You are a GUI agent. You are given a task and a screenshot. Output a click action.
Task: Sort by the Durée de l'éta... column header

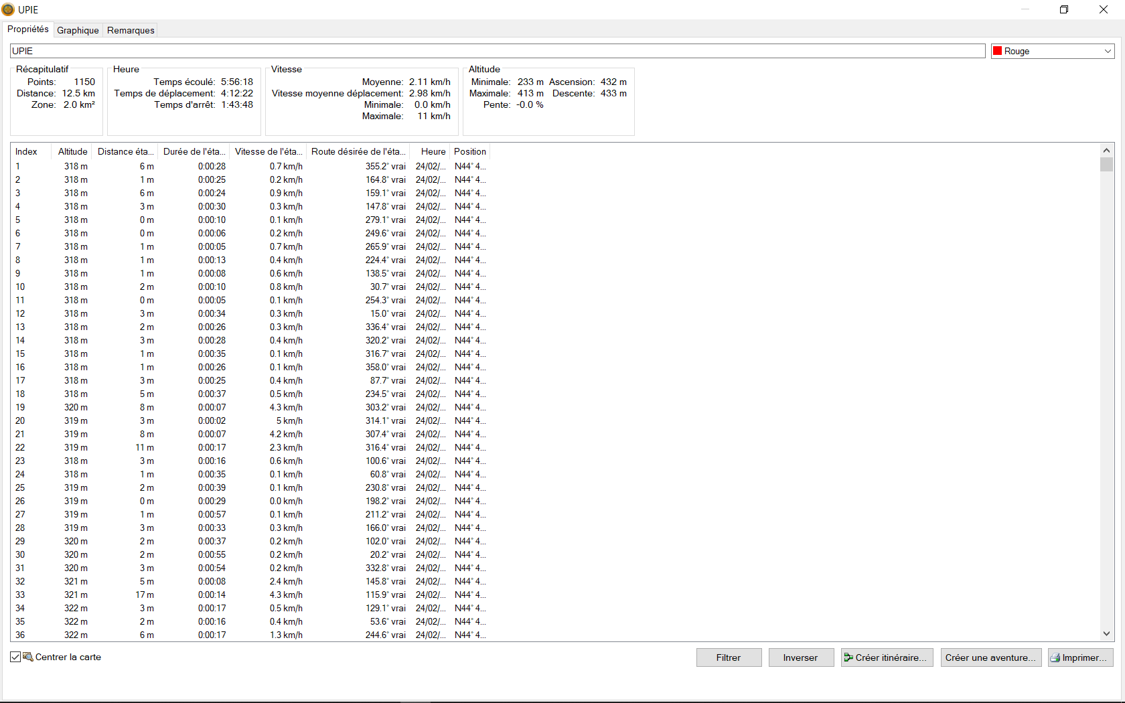tap(194, 151)
